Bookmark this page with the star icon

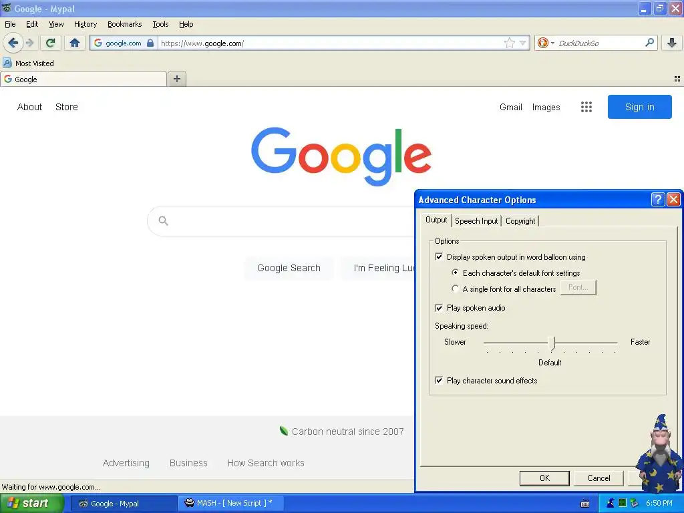click(x=509, y=43)
